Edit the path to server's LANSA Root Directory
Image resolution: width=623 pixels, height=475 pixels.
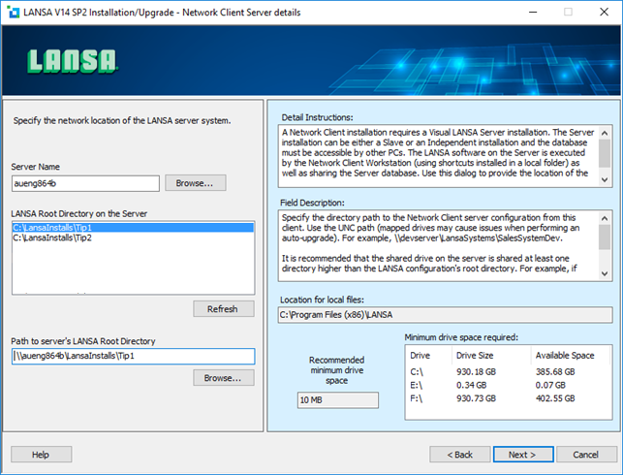point(133,356)
